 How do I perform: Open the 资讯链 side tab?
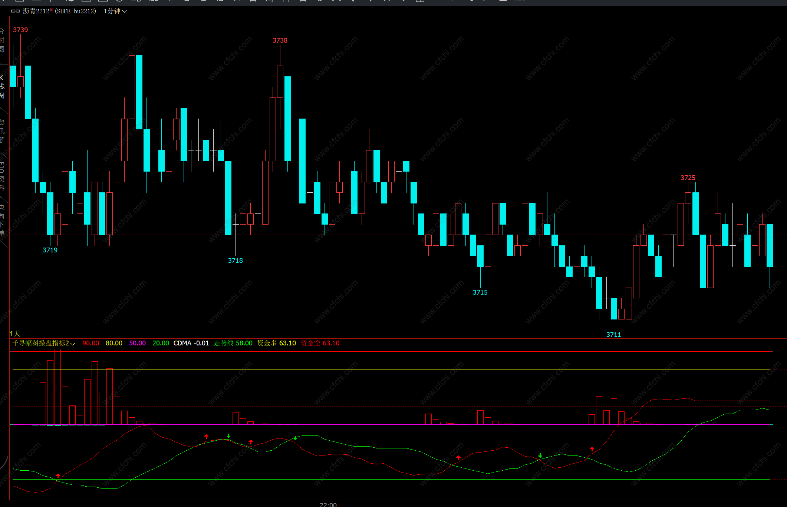(x=2, y=131)
